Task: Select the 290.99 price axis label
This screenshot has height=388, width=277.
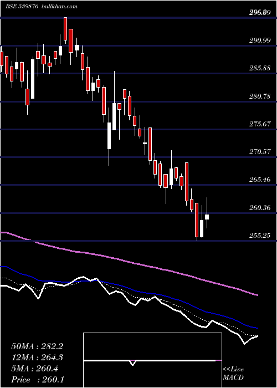Action: [259, 40]
